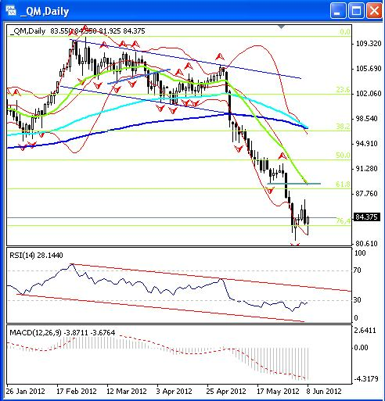
Task: Click the current price label 84.375
Action: (366, 217)
